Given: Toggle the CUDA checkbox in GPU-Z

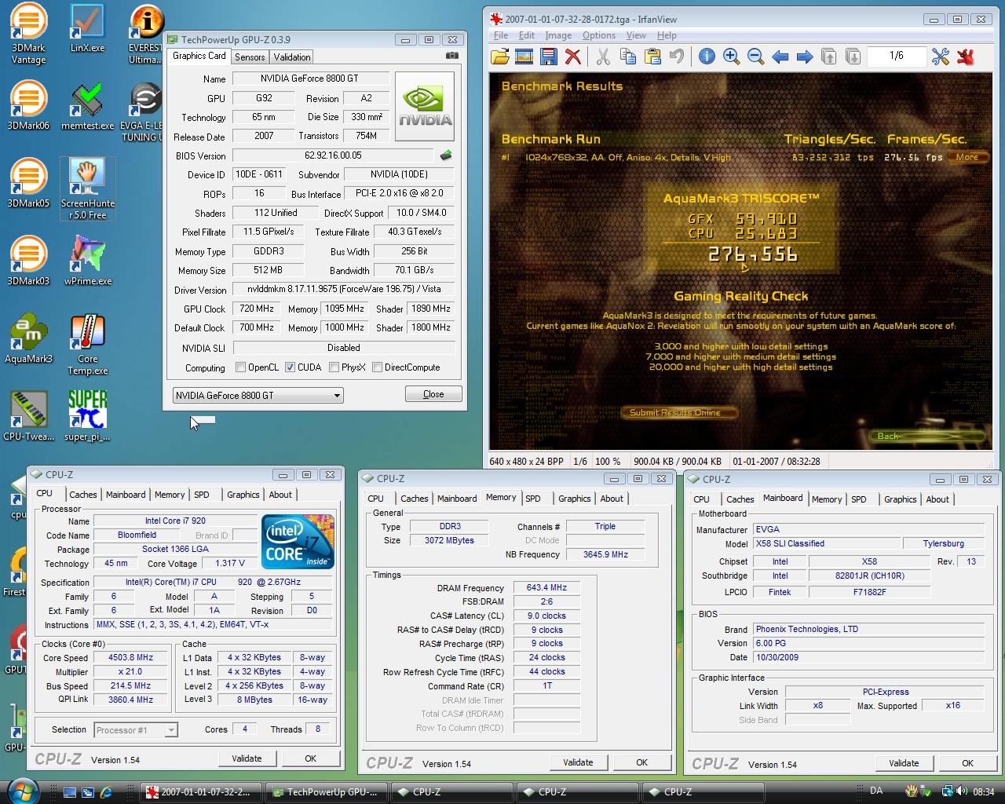Looking at the screenshot, I should click(290, 367).
